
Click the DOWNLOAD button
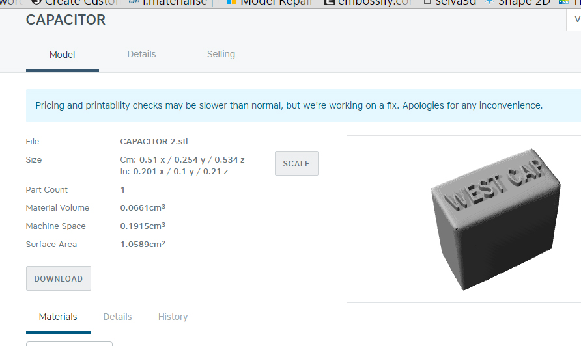(59, 278)
